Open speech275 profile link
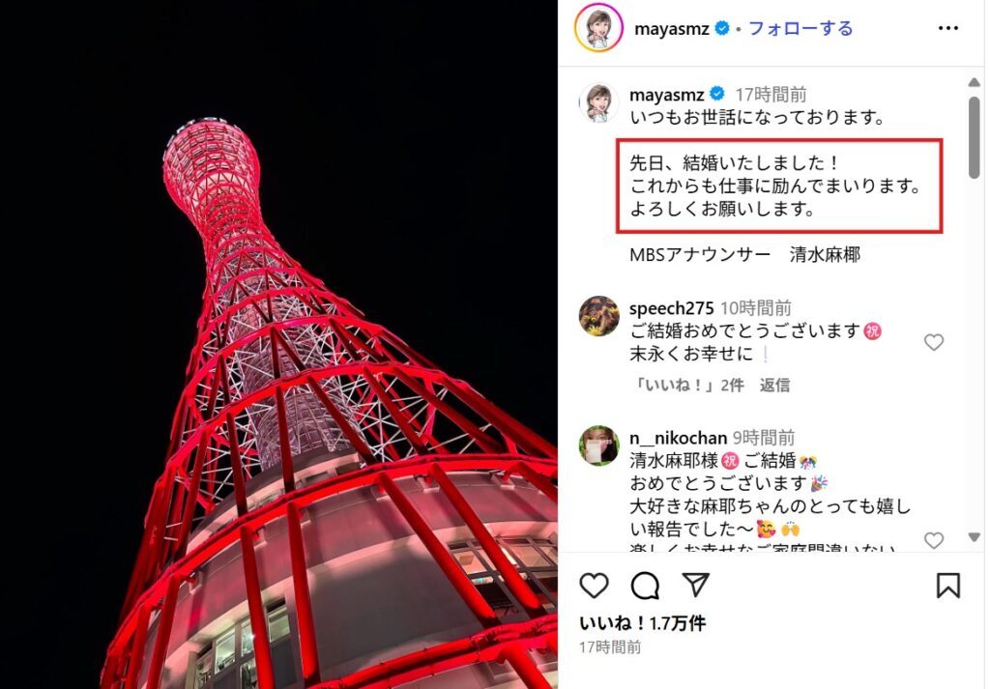Viewport: 990px width, 689px height. [671, 308]
